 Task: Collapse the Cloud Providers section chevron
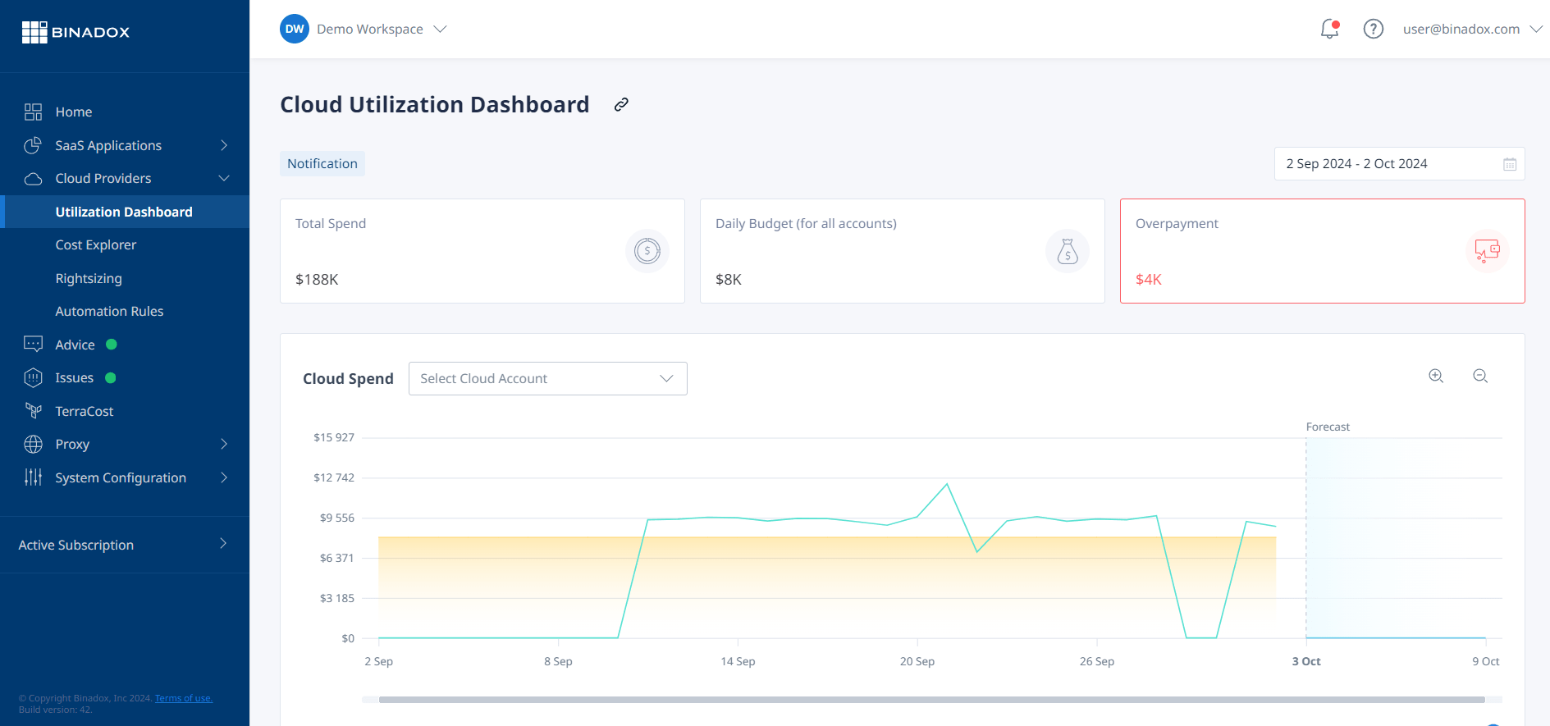[224, 178]
